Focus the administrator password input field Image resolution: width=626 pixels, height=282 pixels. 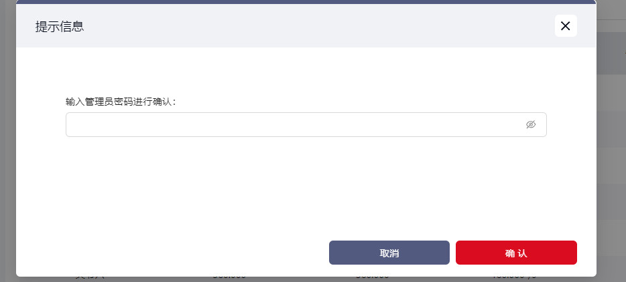295,124
